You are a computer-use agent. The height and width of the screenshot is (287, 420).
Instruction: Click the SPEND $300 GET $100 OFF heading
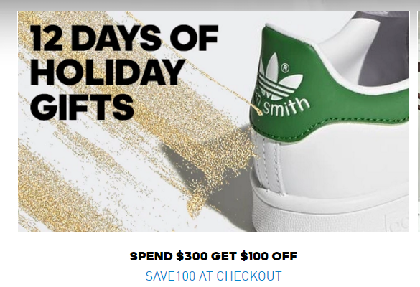(213, 256)
